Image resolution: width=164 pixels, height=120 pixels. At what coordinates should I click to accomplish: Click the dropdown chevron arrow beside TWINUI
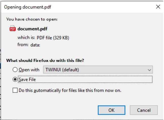pos(149,70)
